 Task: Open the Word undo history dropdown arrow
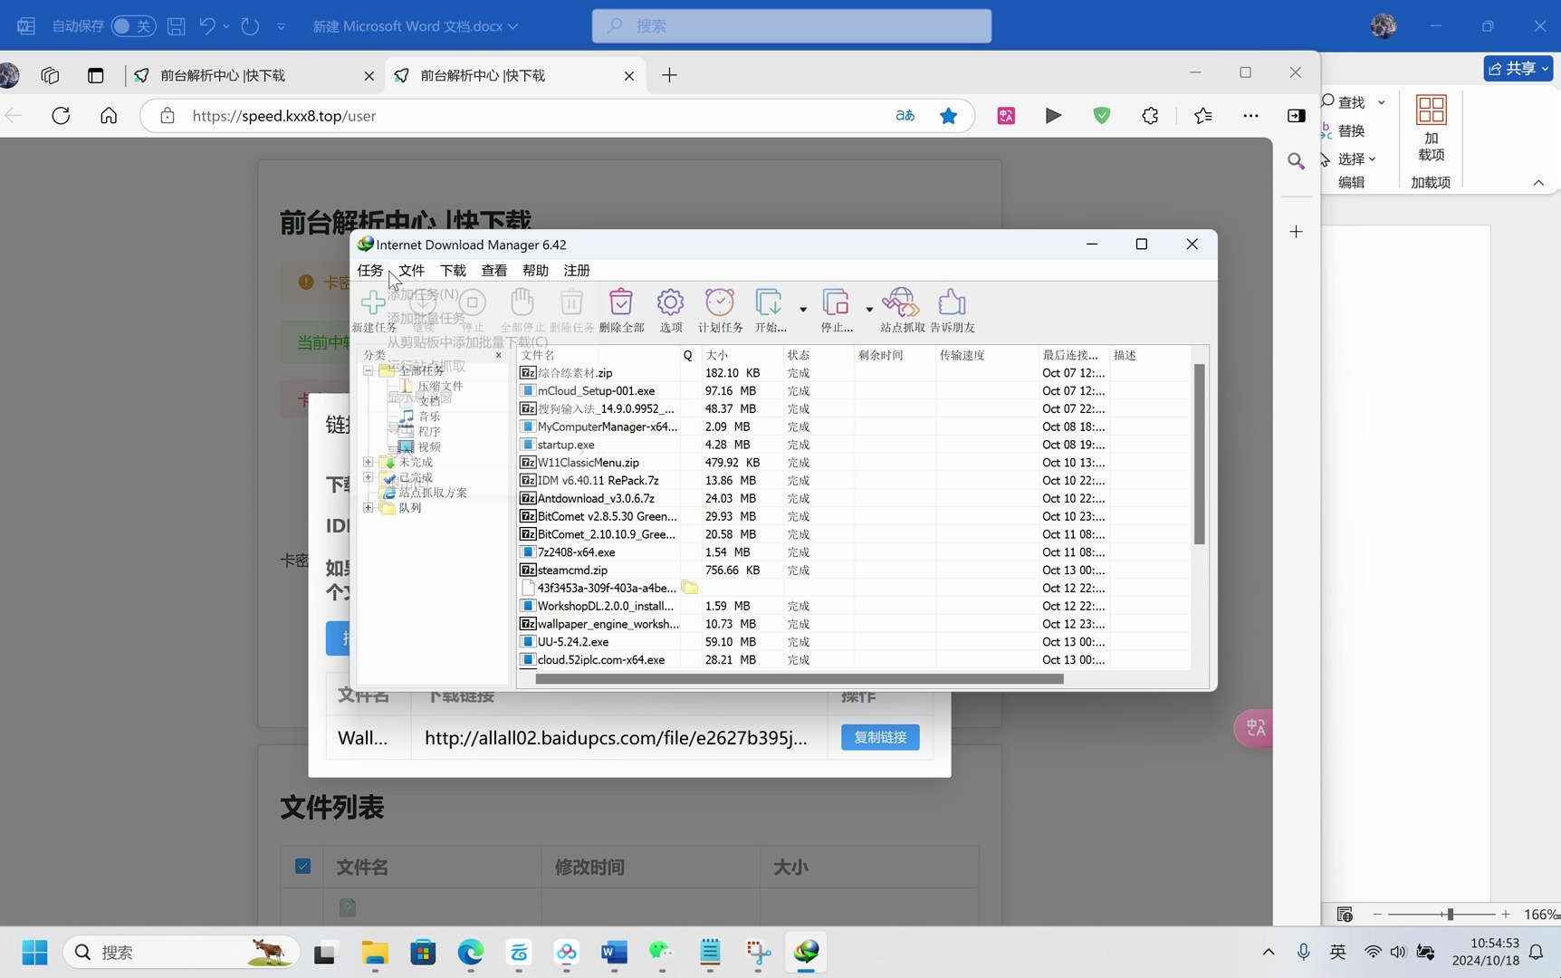[x=226, y=26]
